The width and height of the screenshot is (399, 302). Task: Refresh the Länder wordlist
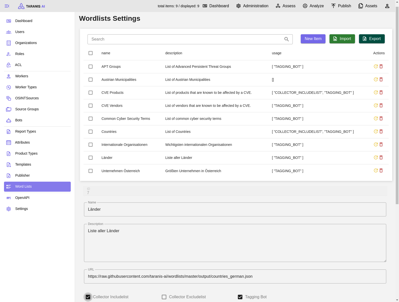(376, 157)
